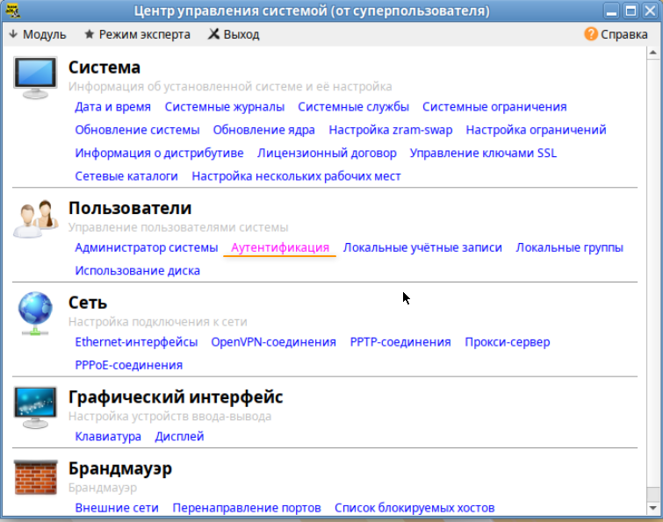Open Дисплей settings
The width and height of the screenshot is (663, 522).
(179, 436)
